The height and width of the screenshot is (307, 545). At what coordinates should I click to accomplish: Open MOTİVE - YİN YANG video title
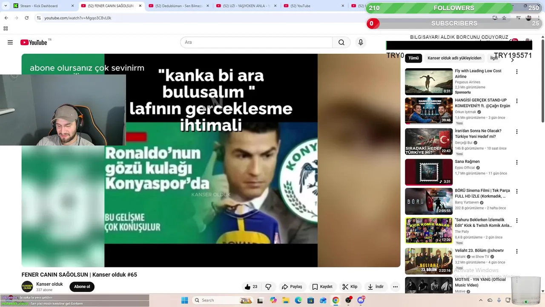pos(480,282)
